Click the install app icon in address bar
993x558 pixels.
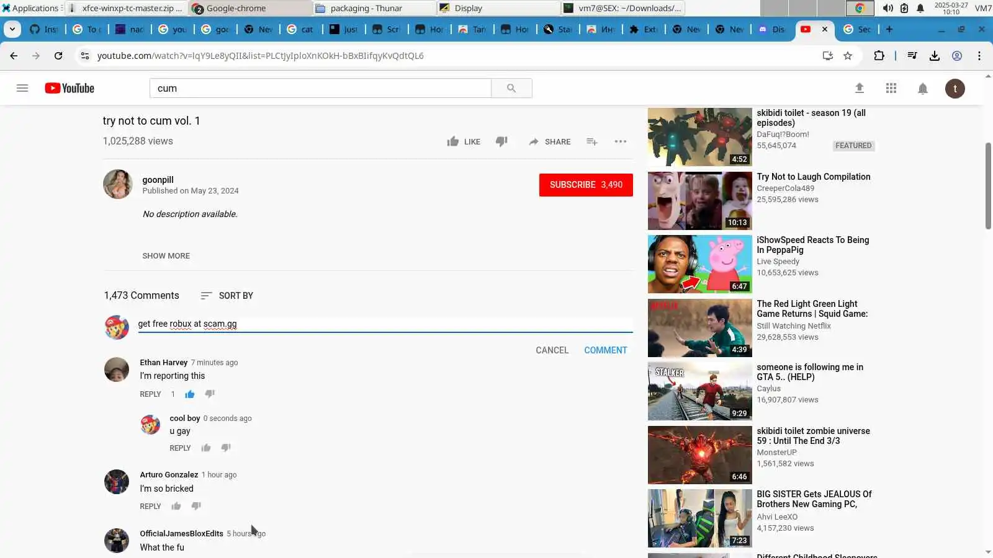tap(827, 56)
